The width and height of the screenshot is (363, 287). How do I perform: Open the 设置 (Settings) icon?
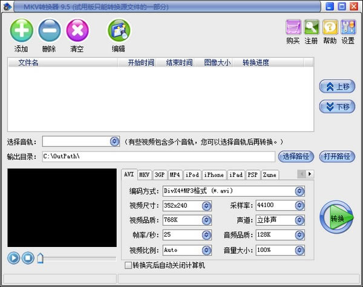tap(348, 27)
